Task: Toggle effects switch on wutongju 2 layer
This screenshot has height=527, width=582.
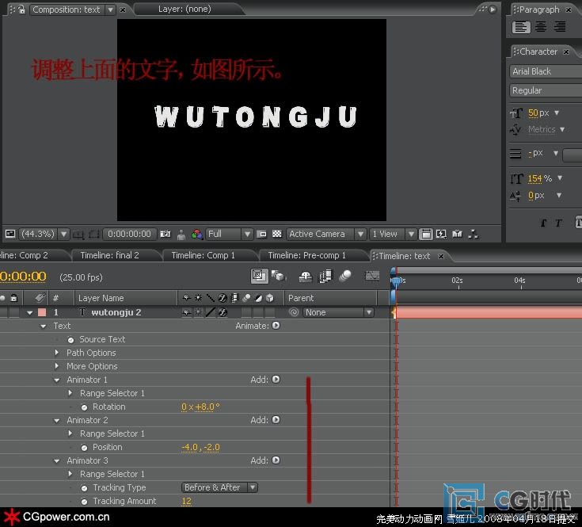Action: click(x=223, y=312)
